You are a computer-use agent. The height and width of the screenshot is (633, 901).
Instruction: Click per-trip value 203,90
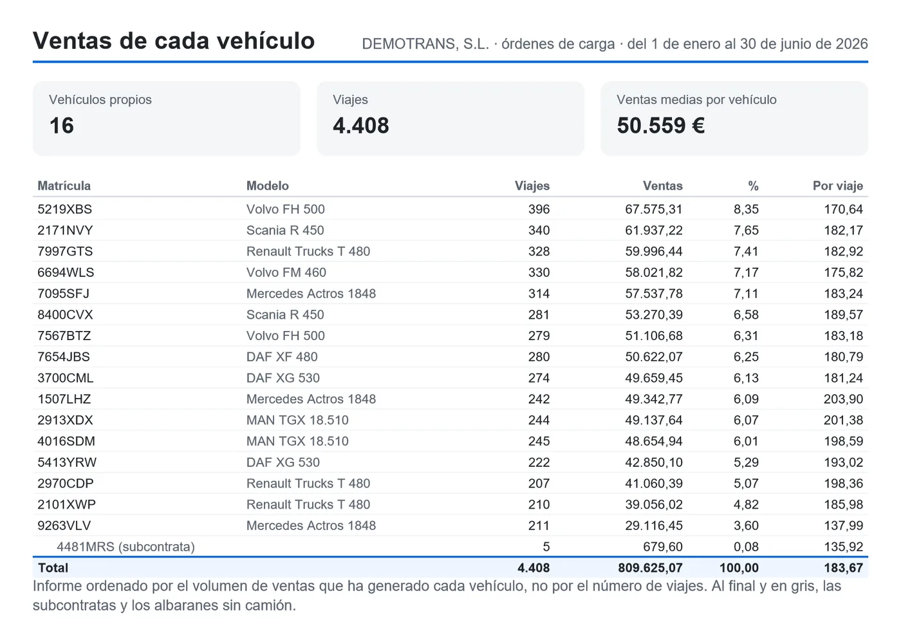click(x=843, y=399)
